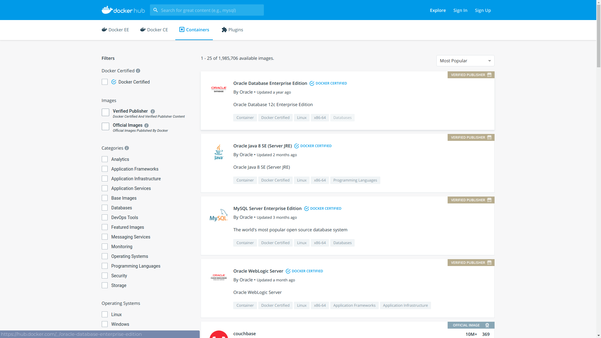The height and width of the screenshot is (338, 601).
Task: Click Application Infrastructure tag on WebLogic card
Action: (x=405, y=305)
